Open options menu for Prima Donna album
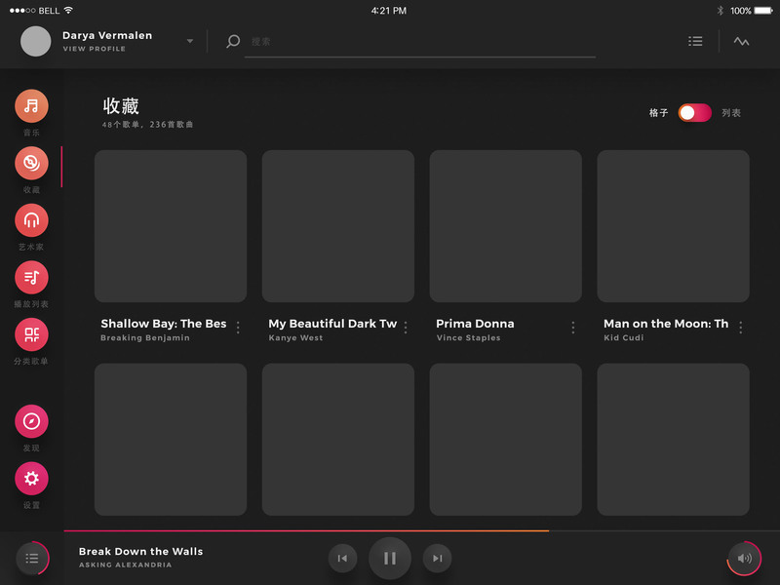Image resolution: width=780 pixels, height=585 pixels. pyautogui.click(x=573, y=328)
